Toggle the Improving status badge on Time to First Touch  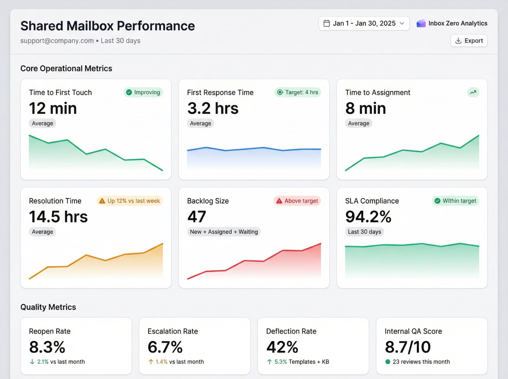(143, 92)
